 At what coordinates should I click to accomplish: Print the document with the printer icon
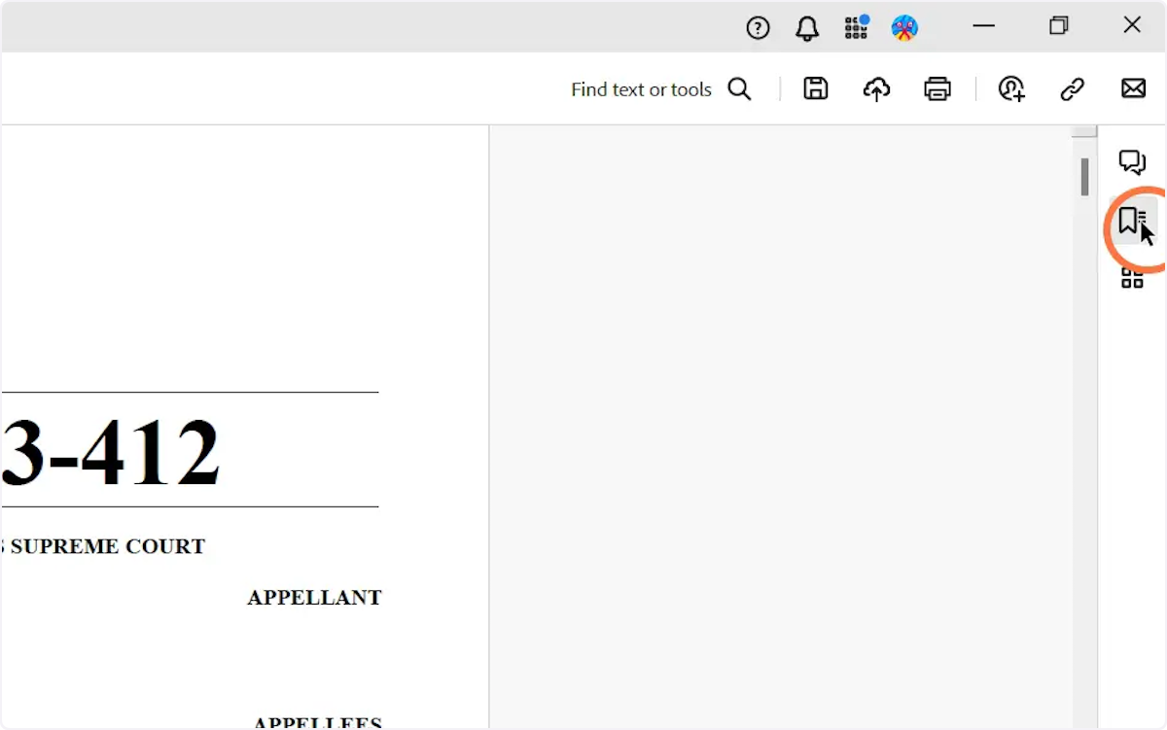point(937,89)
